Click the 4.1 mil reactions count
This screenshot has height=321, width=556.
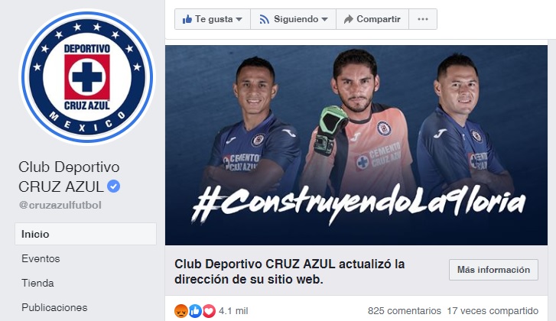(x=233, y=311)
